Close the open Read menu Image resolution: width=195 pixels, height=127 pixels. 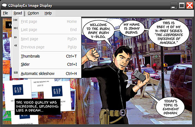click(x=18, y=13)
